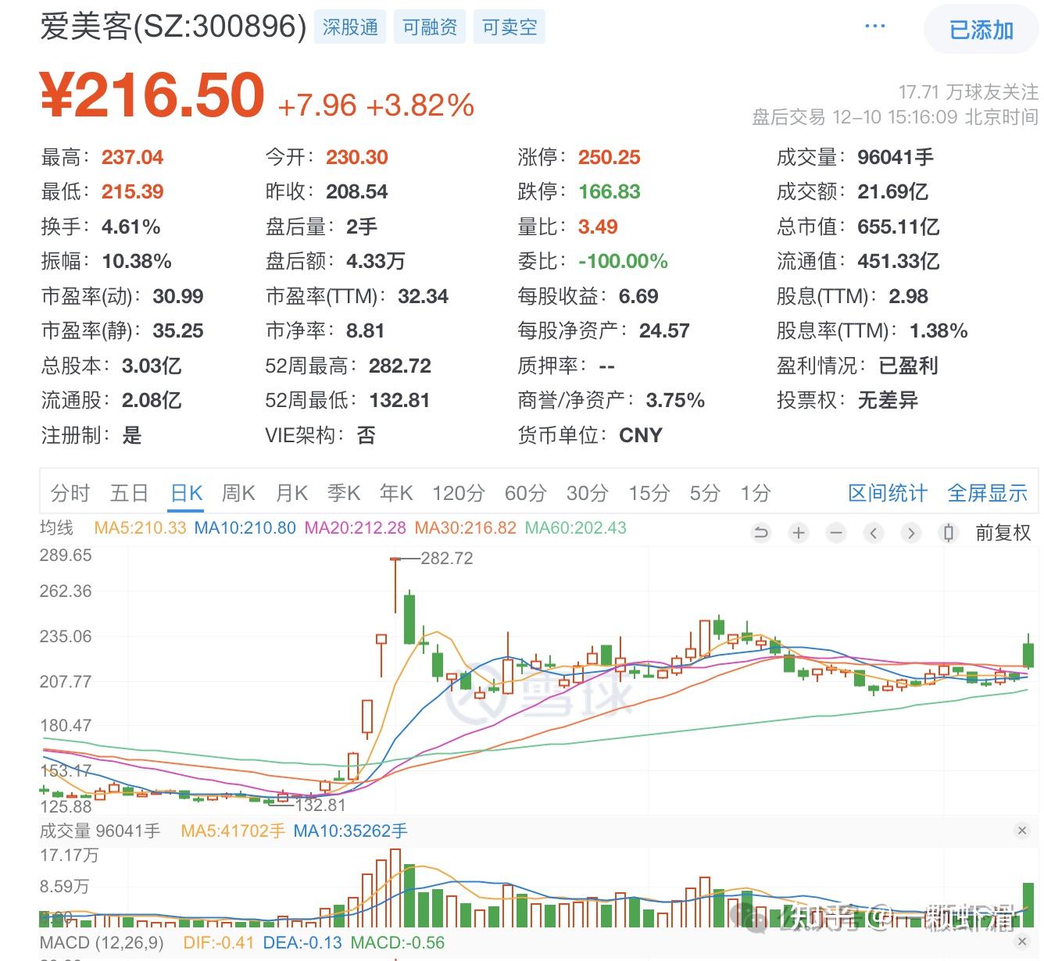Click the MA30:216.82 legend label
This screenshot has height=961, width=1044.
[465, 527]
